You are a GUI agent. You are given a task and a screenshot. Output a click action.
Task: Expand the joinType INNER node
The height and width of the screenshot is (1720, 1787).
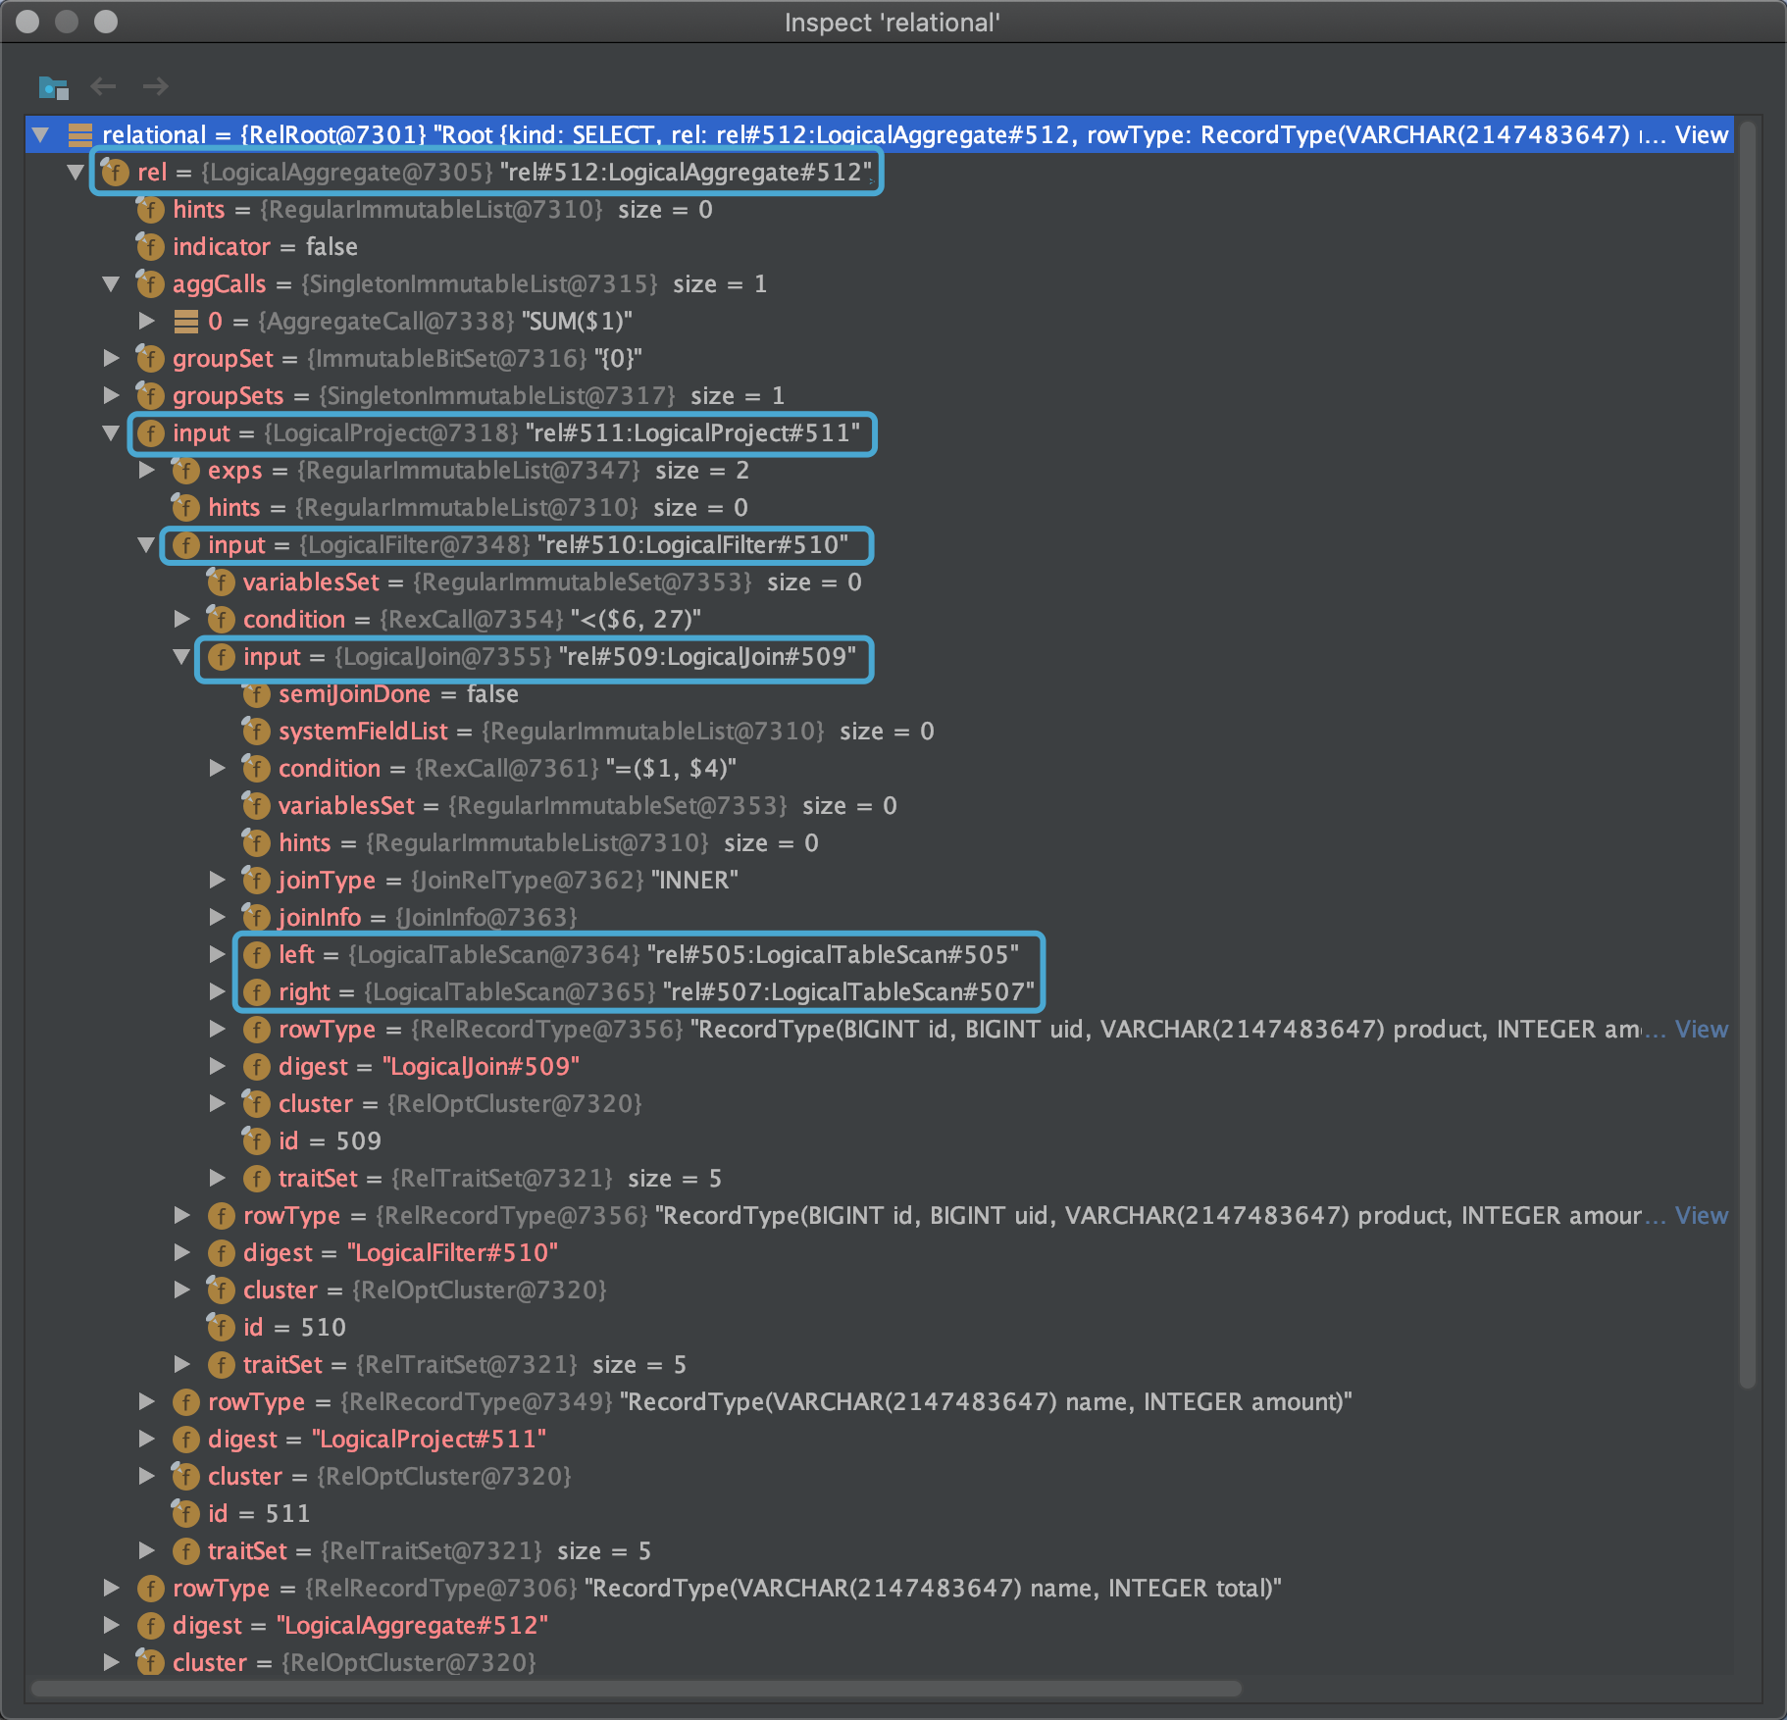click(x=217, y=880)
